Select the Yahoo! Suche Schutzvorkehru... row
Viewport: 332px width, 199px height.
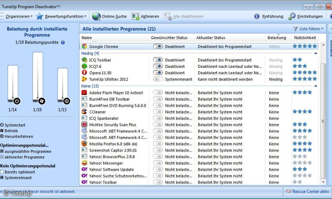click(199, 176)
